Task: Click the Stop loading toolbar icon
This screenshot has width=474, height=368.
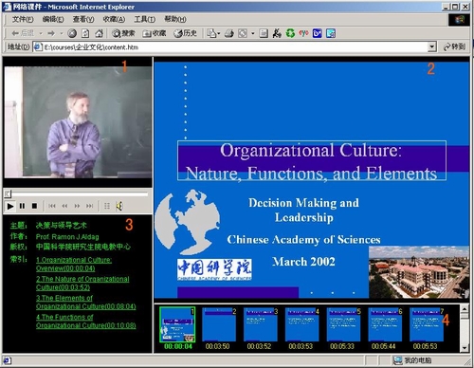Action: (x=72, y=33)
